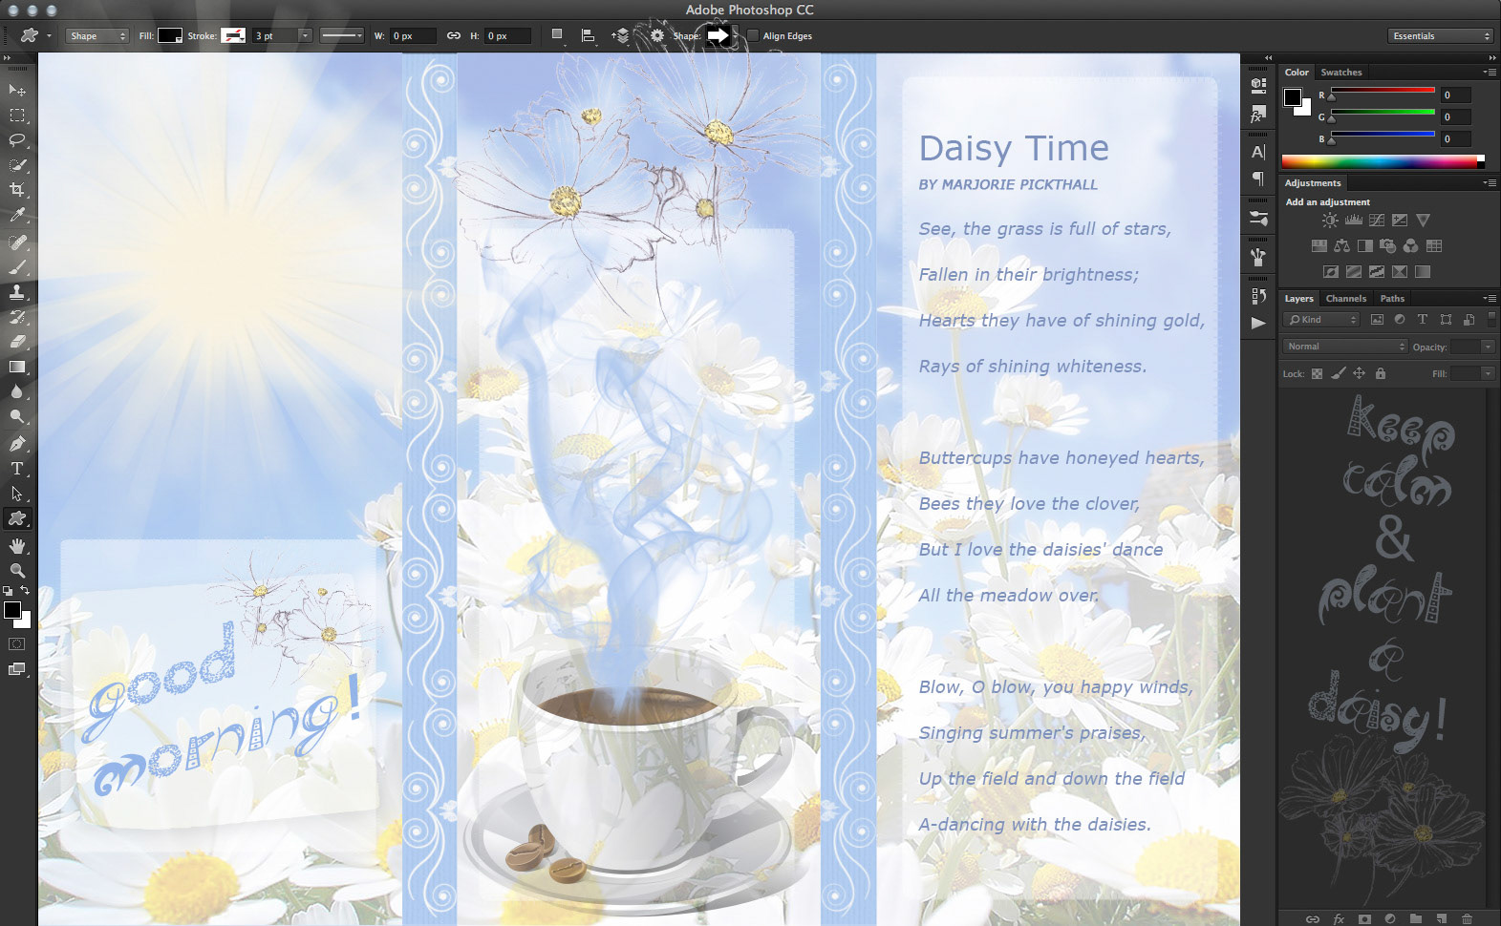
Task: Select the Layers tab
Action: pos(1298,299)
